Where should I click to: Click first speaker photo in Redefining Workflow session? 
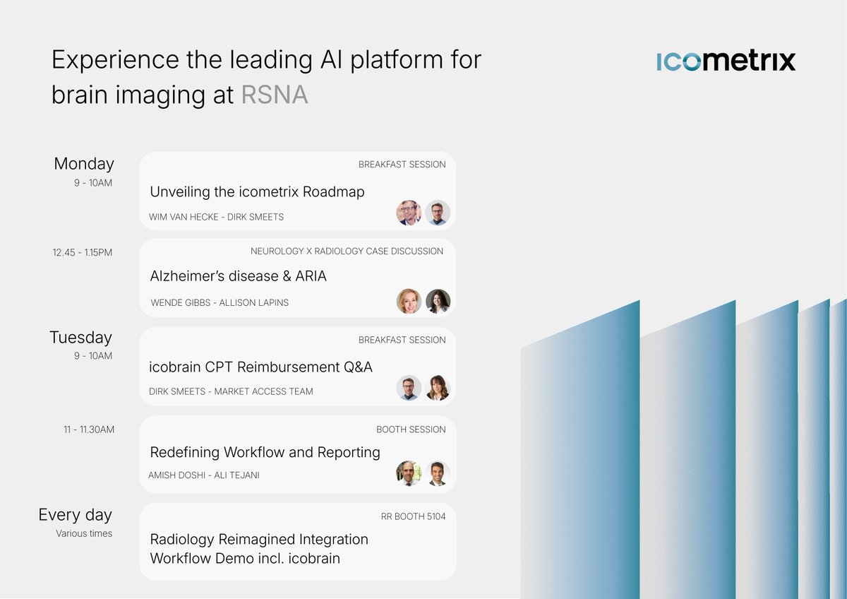[x=409, y=473]
